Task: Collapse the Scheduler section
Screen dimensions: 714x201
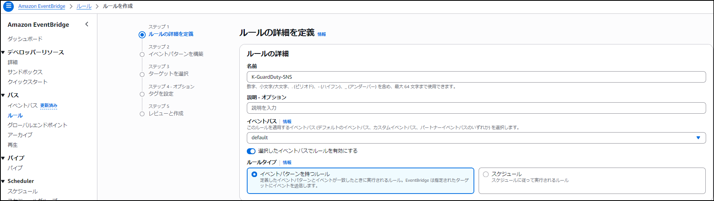Action: click(x=3, y=181)
